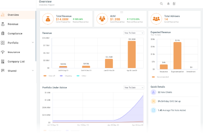Click the AUM money bags icon
203x133 pixels.
102,19
